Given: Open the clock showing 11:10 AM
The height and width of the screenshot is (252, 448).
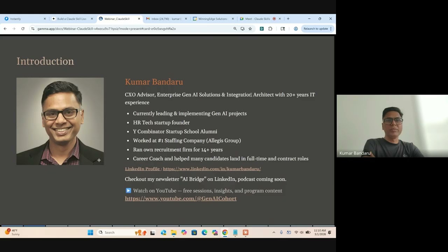Looking at the screenshot, I should point(320,232).
